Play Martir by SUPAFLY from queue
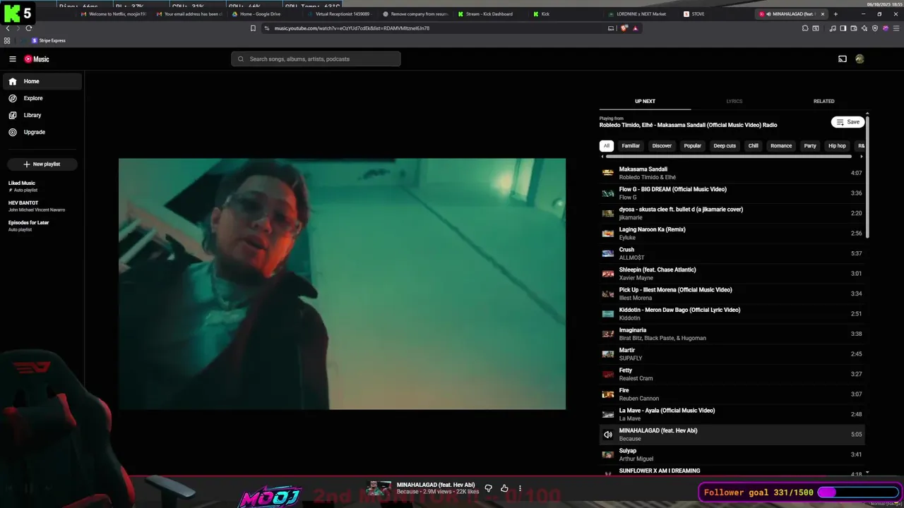This screenshot has height=508, width=904. coord(732,354)
